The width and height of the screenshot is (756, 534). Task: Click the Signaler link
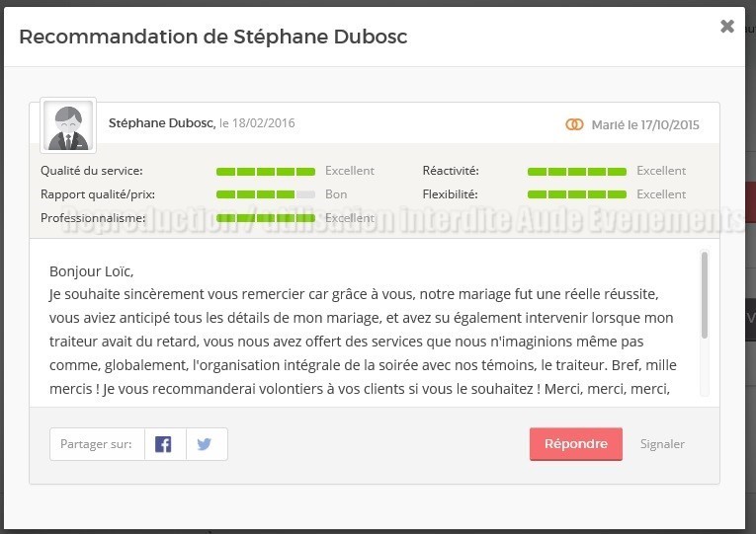(x=662, y=444)
